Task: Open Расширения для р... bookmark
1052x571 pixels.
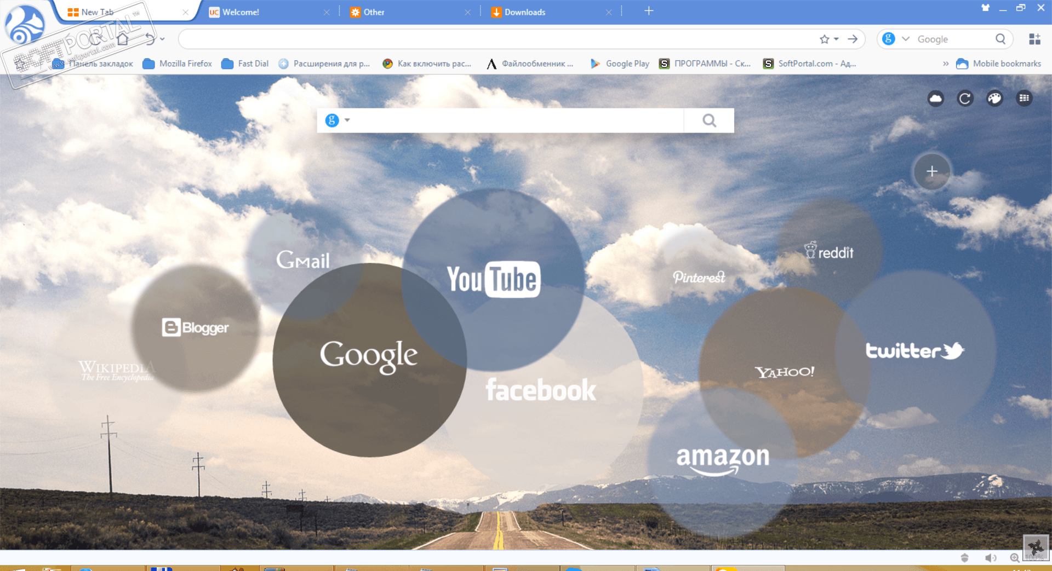Action: [324, 64]
